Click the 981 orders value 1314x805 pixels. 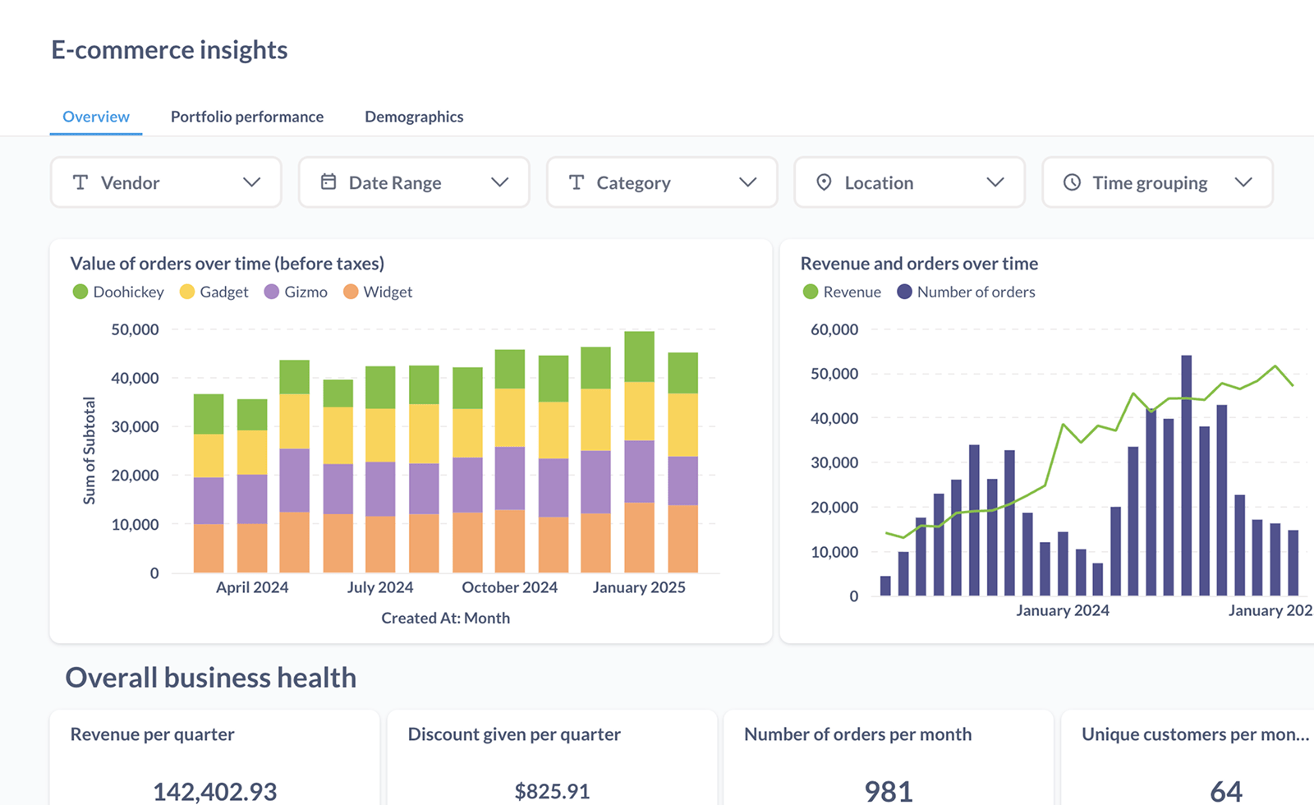click(x=889, y=792)
